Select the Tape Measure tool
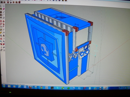The height and width of the screenshot is (97, 130). coord(1,30)
